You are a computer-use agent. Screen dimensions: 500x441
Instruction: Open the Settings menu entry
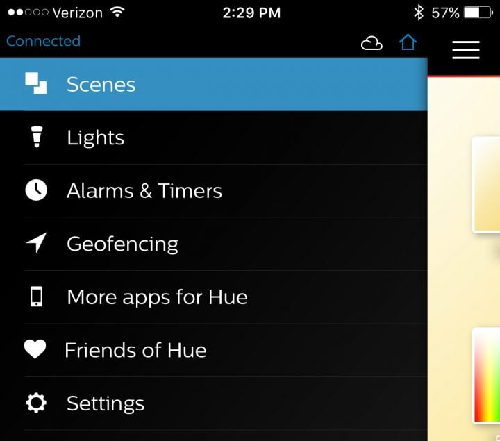(x=214, y=403)
